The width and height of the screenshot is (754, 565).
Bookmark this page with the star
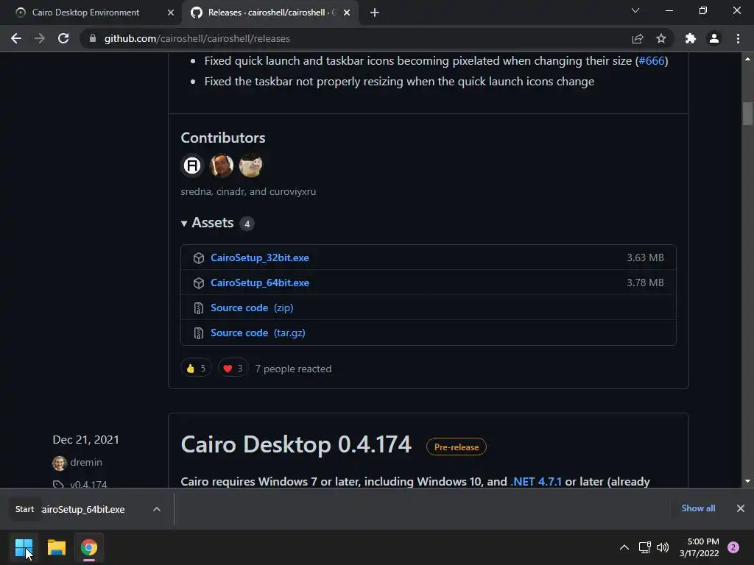tap(661, 38)
